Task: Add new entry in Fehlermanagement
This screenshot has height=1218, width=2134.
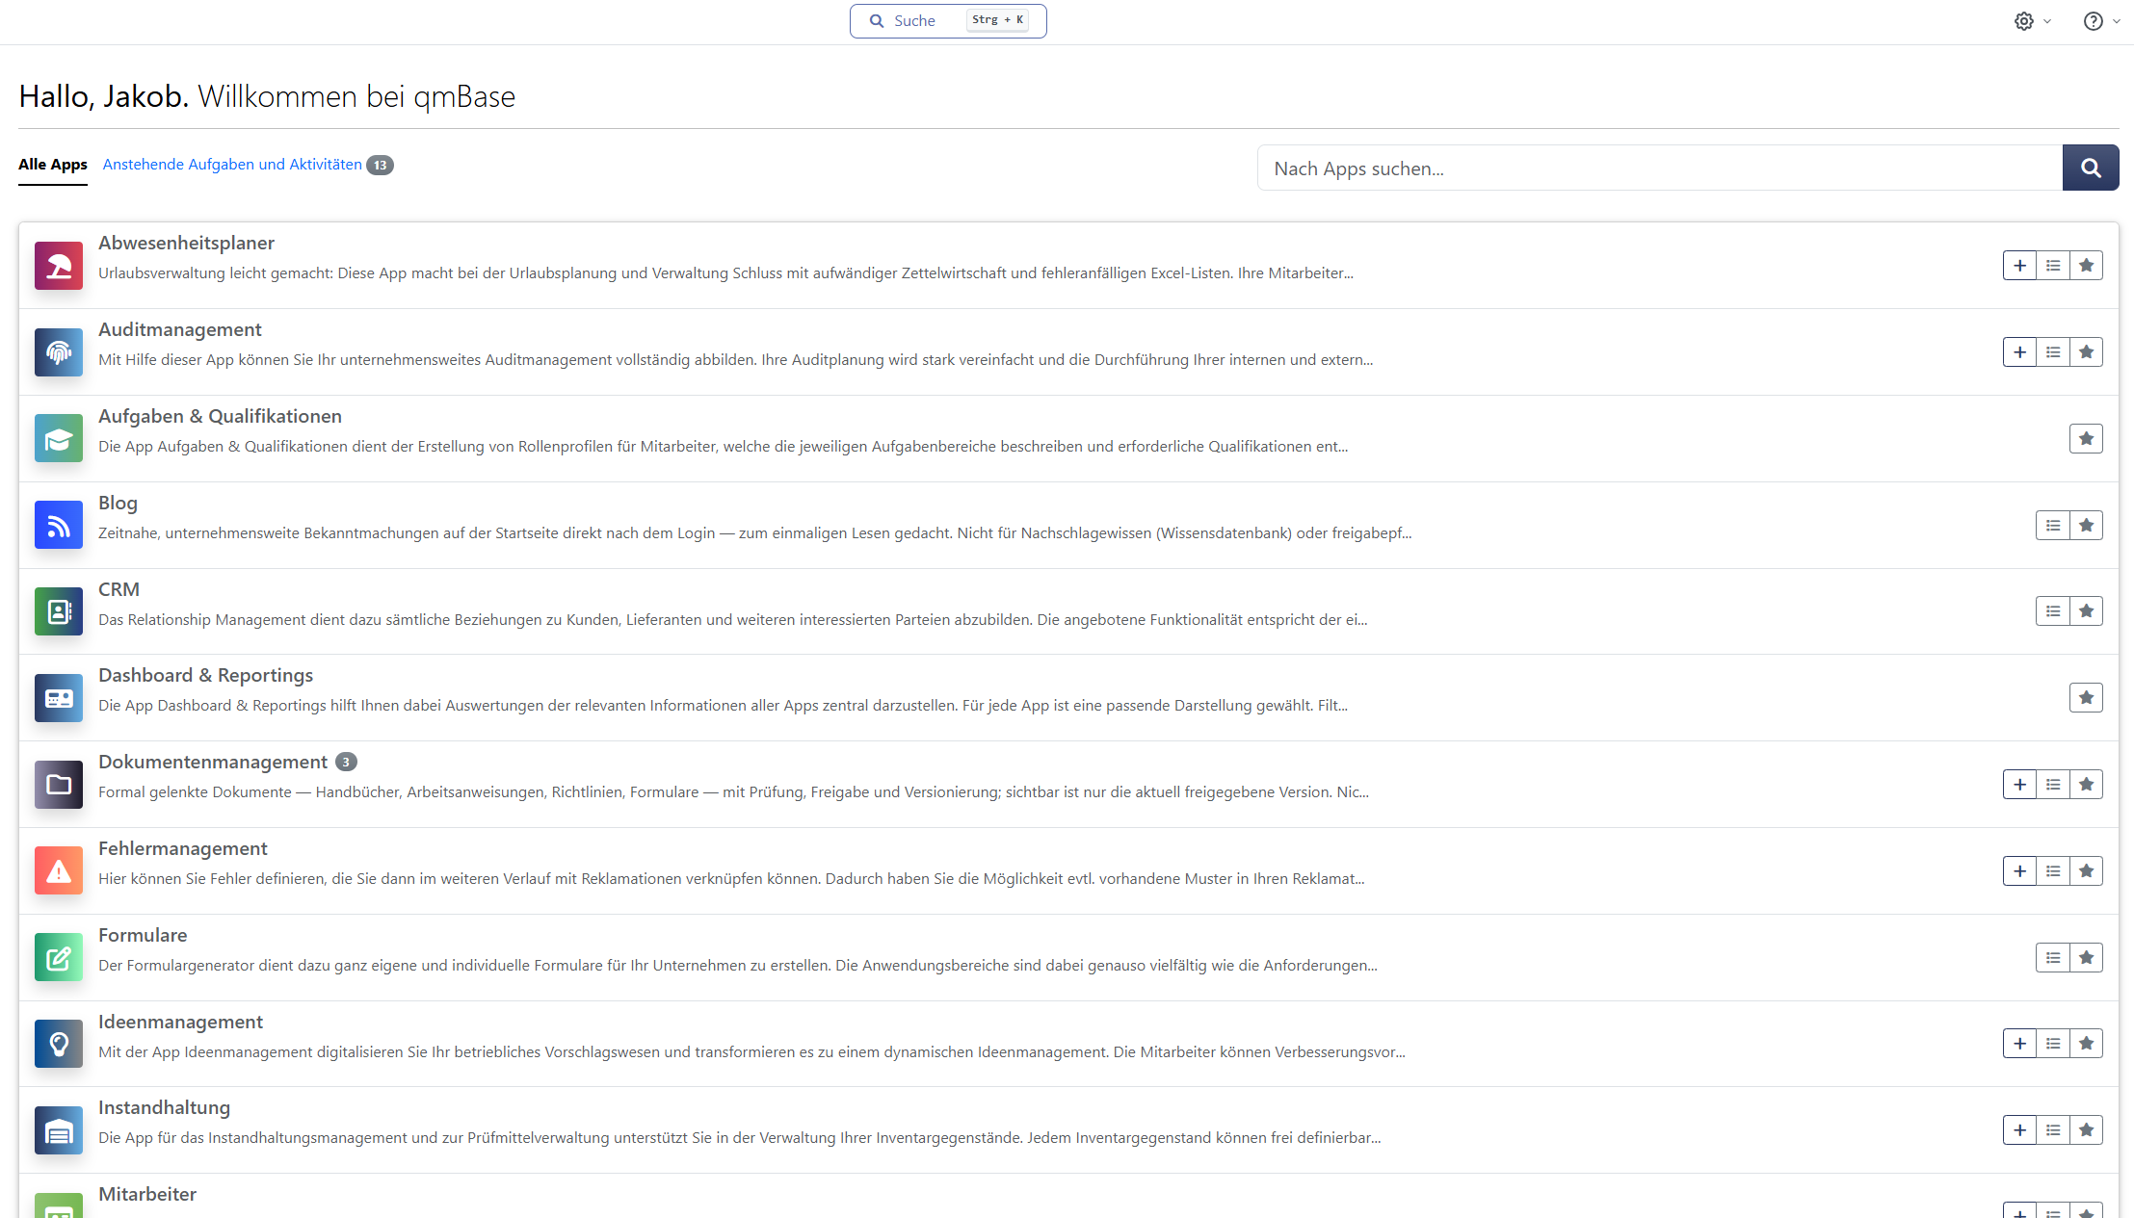Action: click(x=2019, y=871)
